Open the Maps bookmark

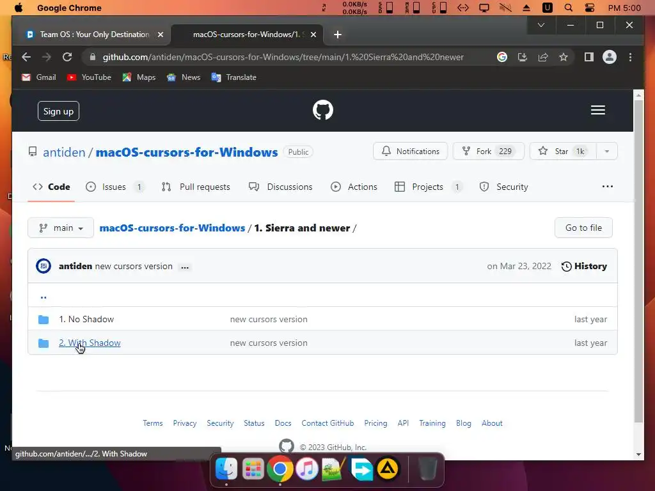pyautogui.click(x=139, y=77)
